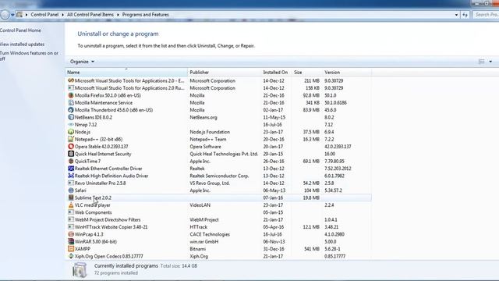Image resolution: width=499 pixels, height=281 pixels.
Task: Click the Mozilla Firefox 50.1.0 program icon
Action: click(x=71, y=95)
